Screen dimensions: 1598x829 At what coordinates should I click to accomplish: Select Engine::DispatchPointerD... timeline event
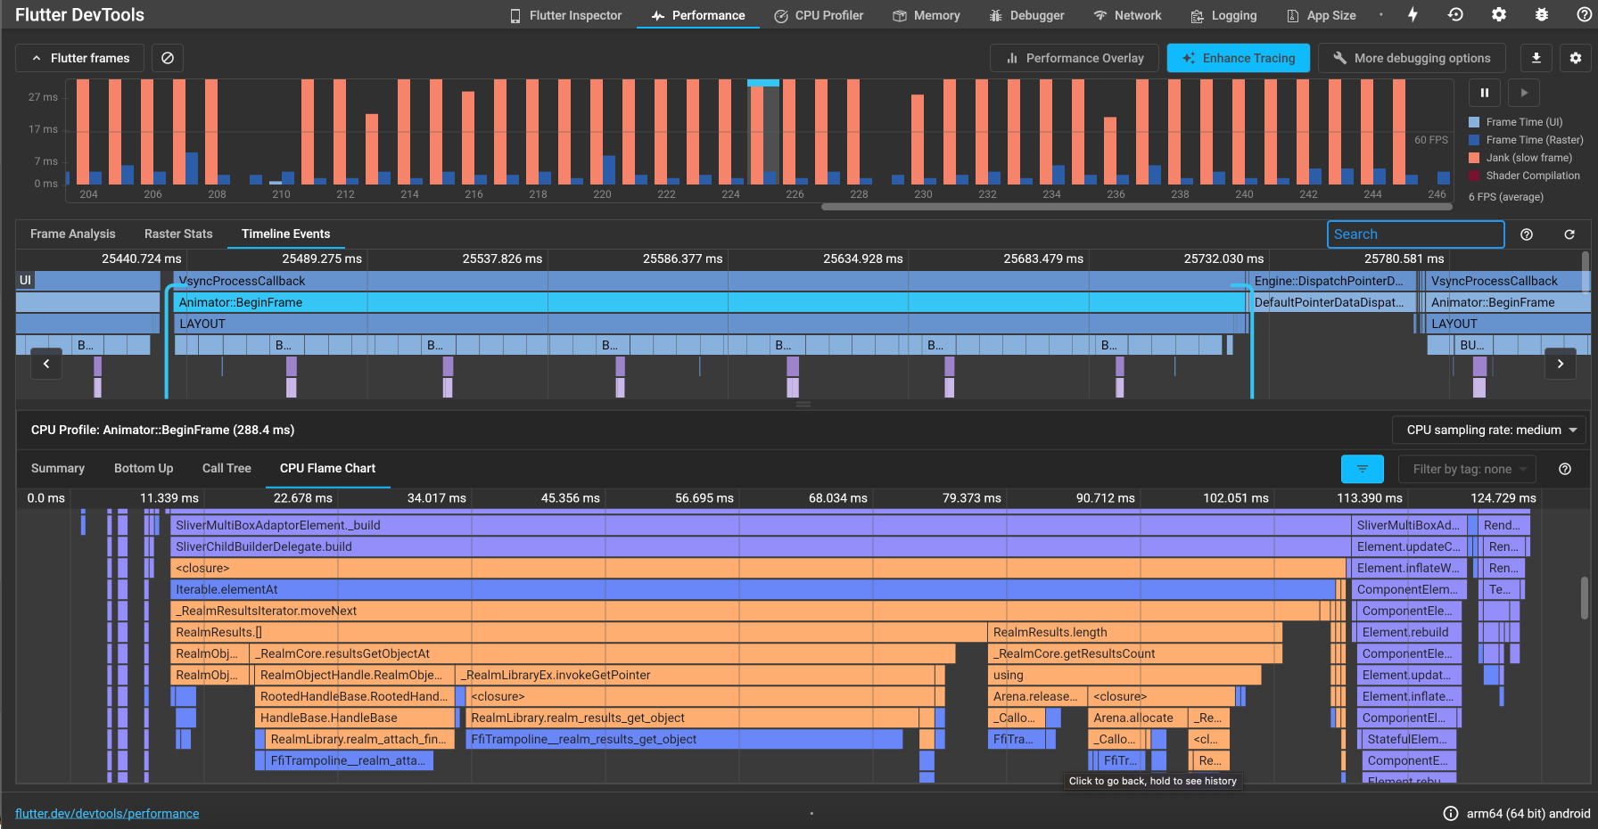click(1331, 281)
